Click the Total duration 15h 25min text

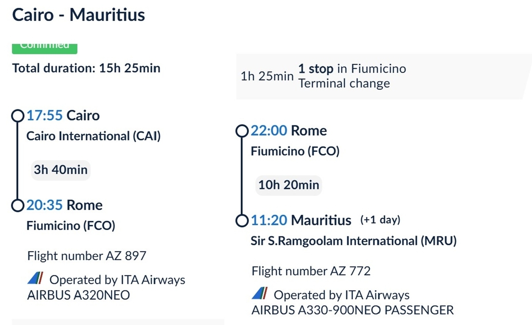coord(86,68)
